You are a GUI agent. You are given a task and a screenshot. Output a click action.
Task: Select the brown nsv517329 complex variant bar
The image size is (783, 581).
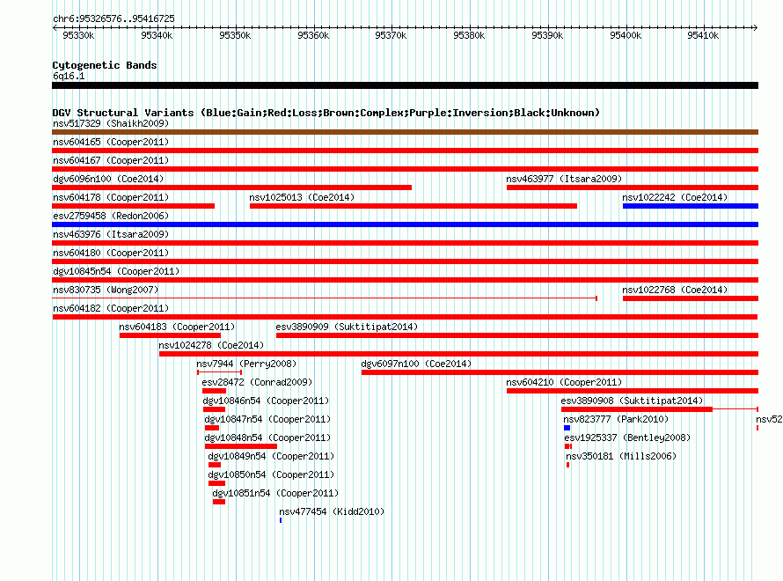(405, 132)
